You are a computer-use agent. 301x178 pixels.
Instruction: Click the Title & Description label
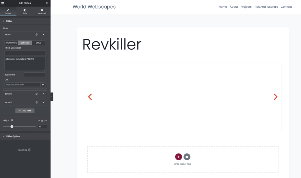(x=13, y=48)
